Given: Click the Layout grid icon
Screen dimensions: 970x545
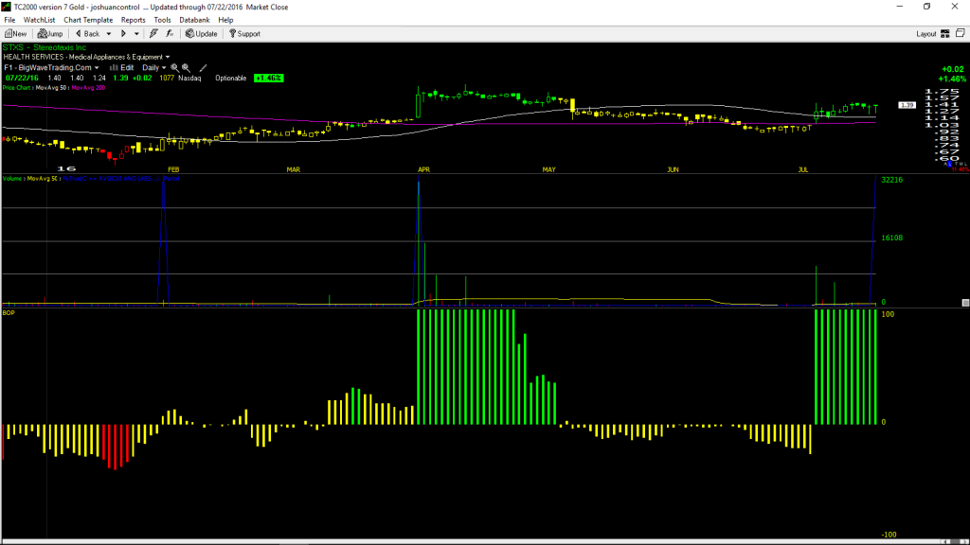Looking at the screenshot, I should tap(945, 34).
